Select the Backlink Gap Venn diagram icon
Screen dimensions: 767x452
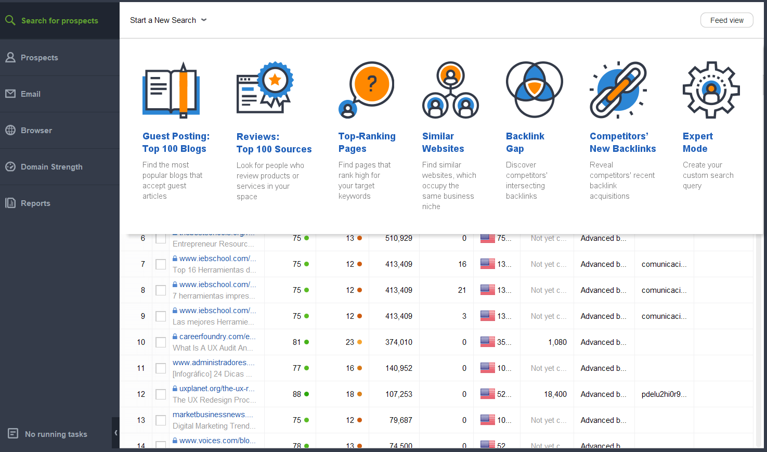[x=534, y=89]
